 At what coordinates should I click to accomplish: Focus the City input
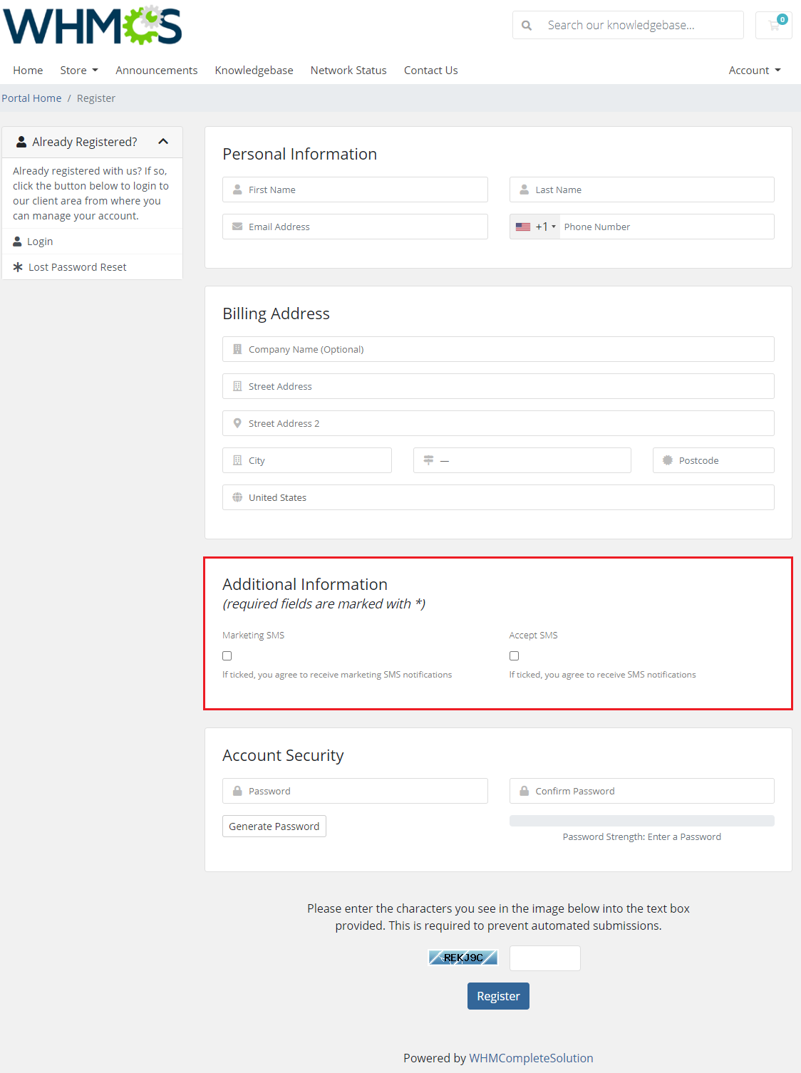307,460
